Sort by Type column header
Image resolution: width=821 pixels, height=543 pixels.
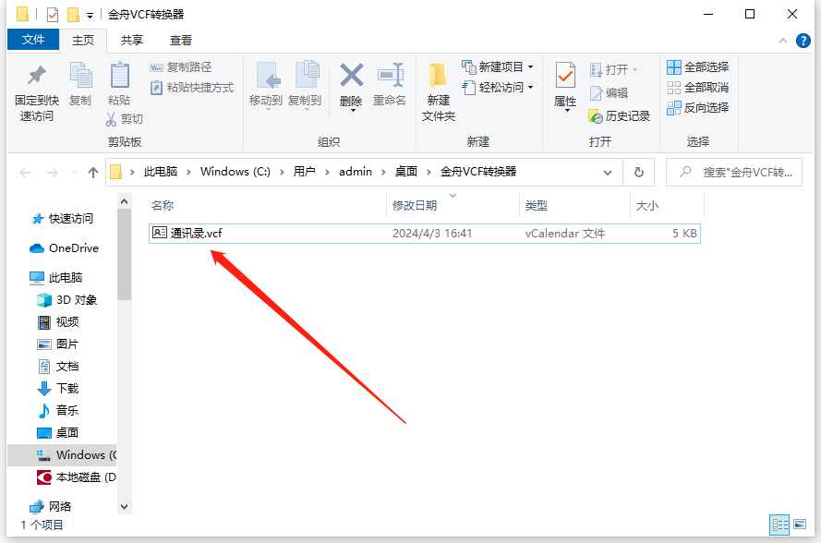click(575, 205)
